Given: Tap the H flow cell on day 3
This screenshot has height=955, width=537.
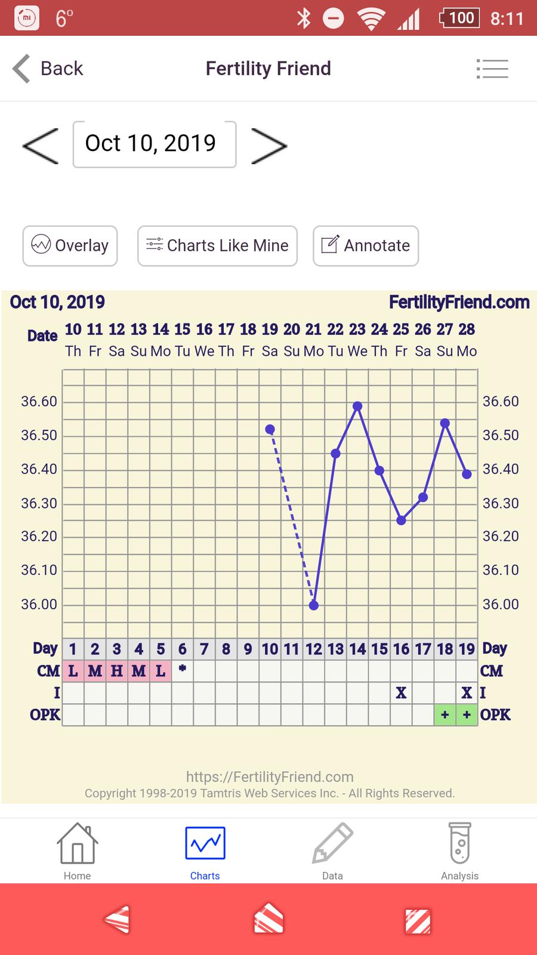Looking at the screenshot, I should (117, 671).
